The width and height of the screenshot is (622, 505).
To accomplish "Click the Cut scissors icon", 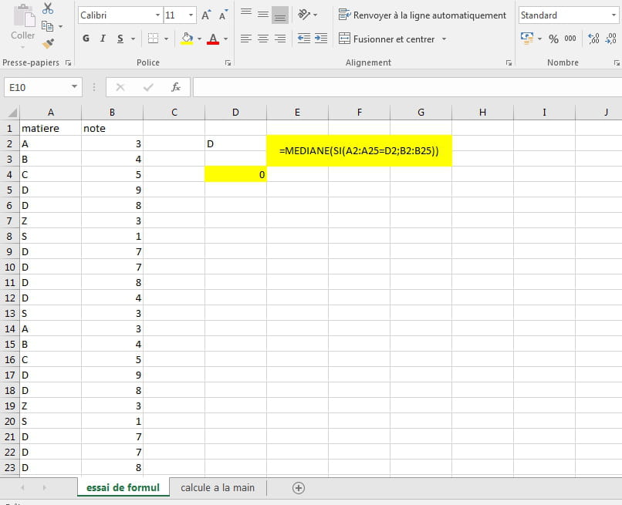I will [x=48, y=8].
